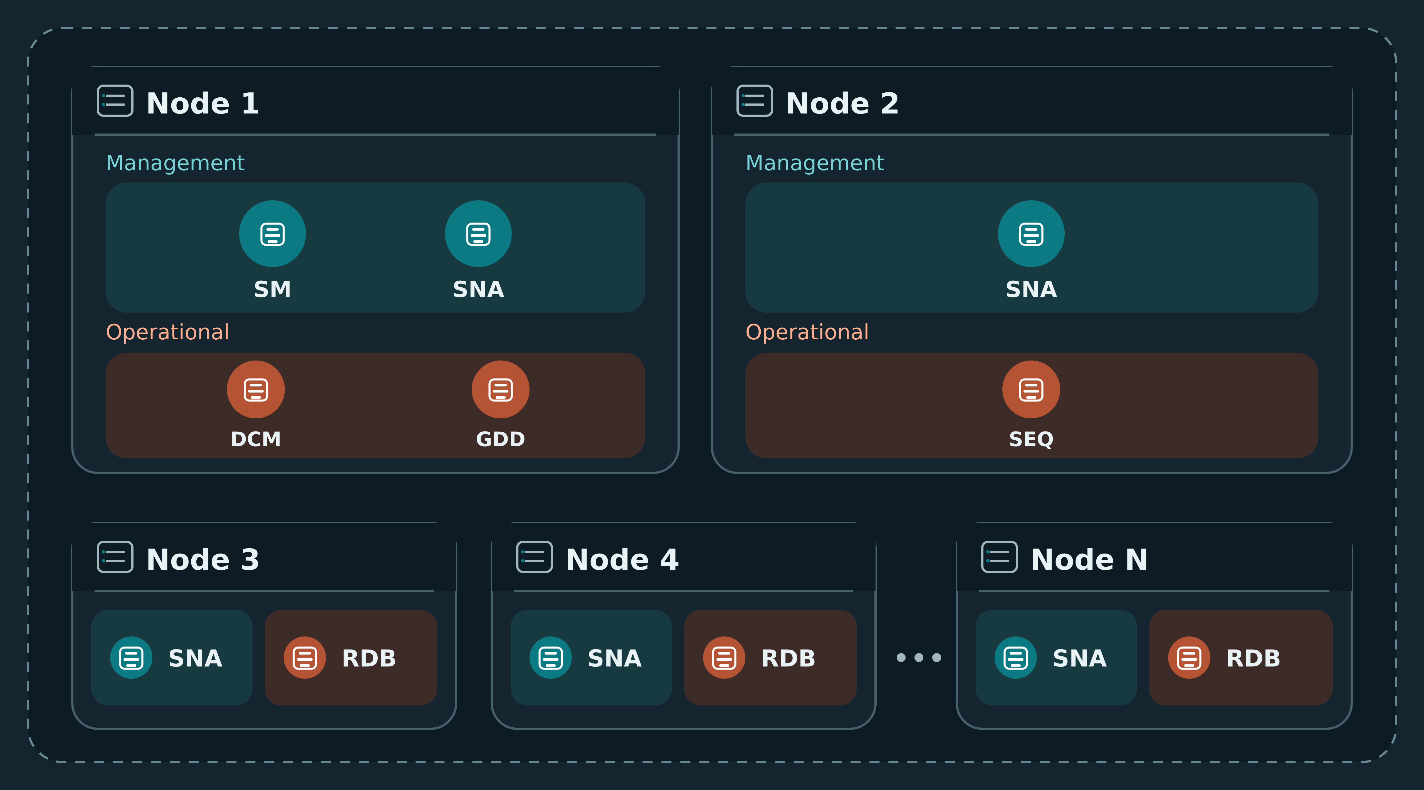Click the server icon beside Node 3
1424x790 pixels.
(115, 557)
